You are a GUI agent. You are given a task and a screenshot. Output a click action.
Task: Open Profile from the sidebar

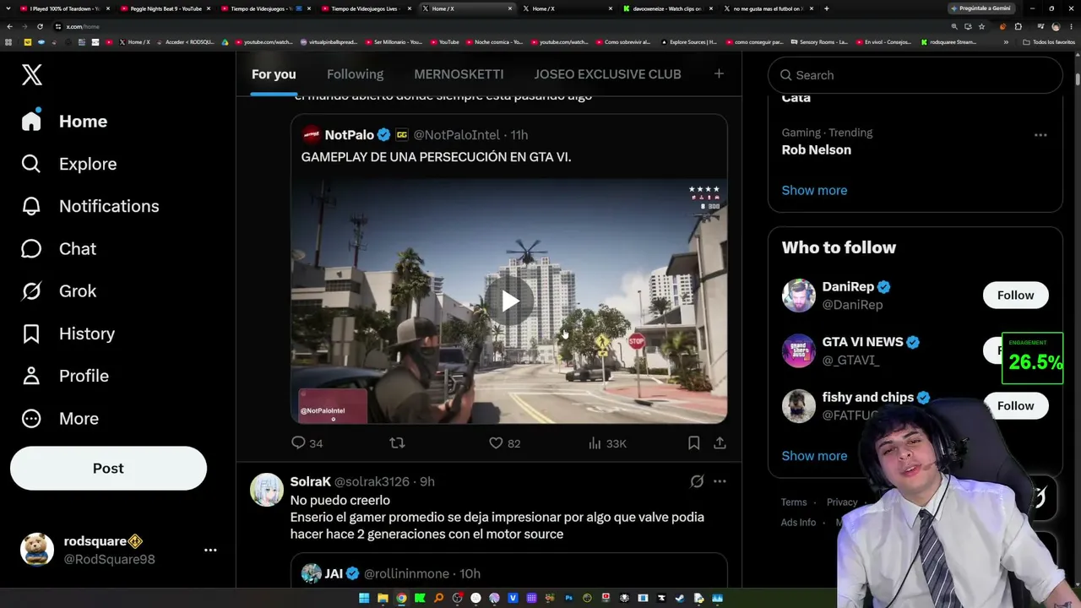(65, 376)
